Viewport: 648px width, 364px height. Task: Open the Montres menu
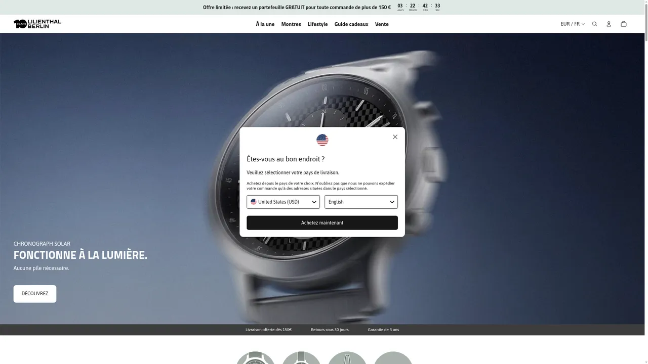coord(291,24)
